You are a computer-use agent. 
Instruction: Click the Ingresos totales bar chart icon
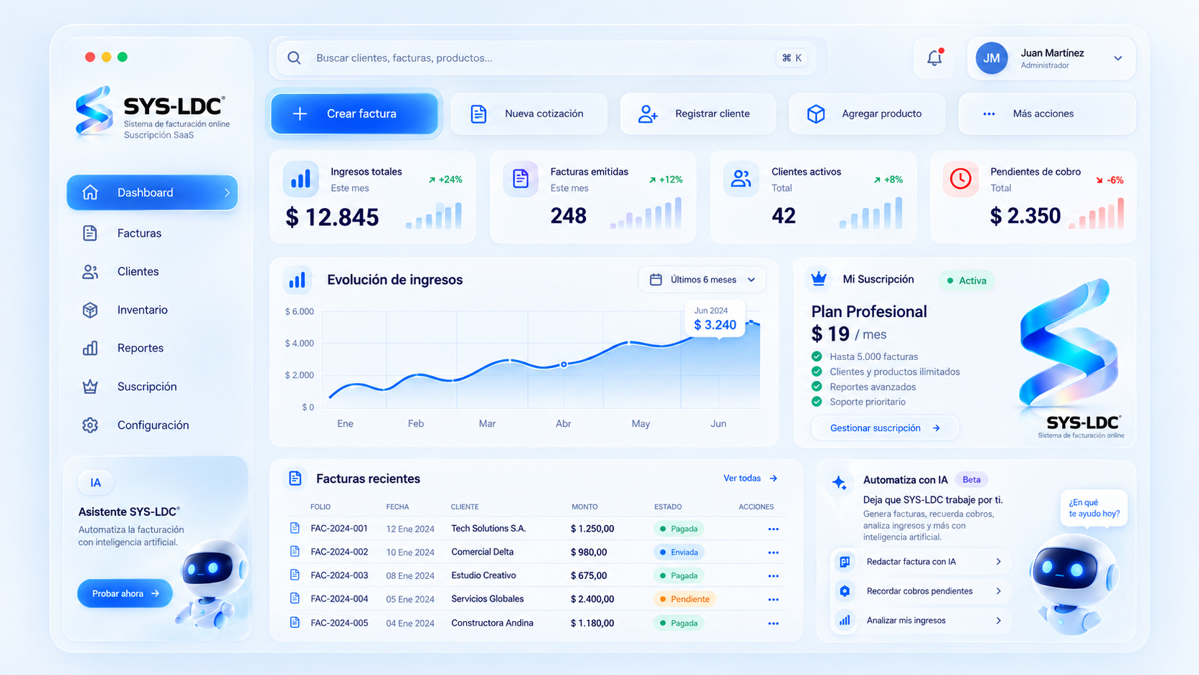pos(301,178)
